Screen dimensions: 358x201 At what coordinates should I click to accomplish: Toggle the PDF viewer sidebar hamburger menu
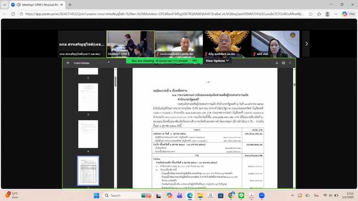(68, 63)
